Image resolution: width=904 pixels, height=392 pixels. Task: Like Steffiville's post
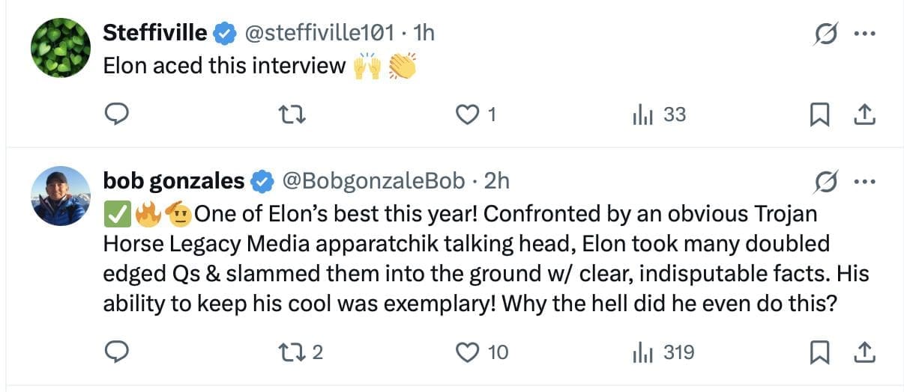pyautogui.click(x=468, y=114)
